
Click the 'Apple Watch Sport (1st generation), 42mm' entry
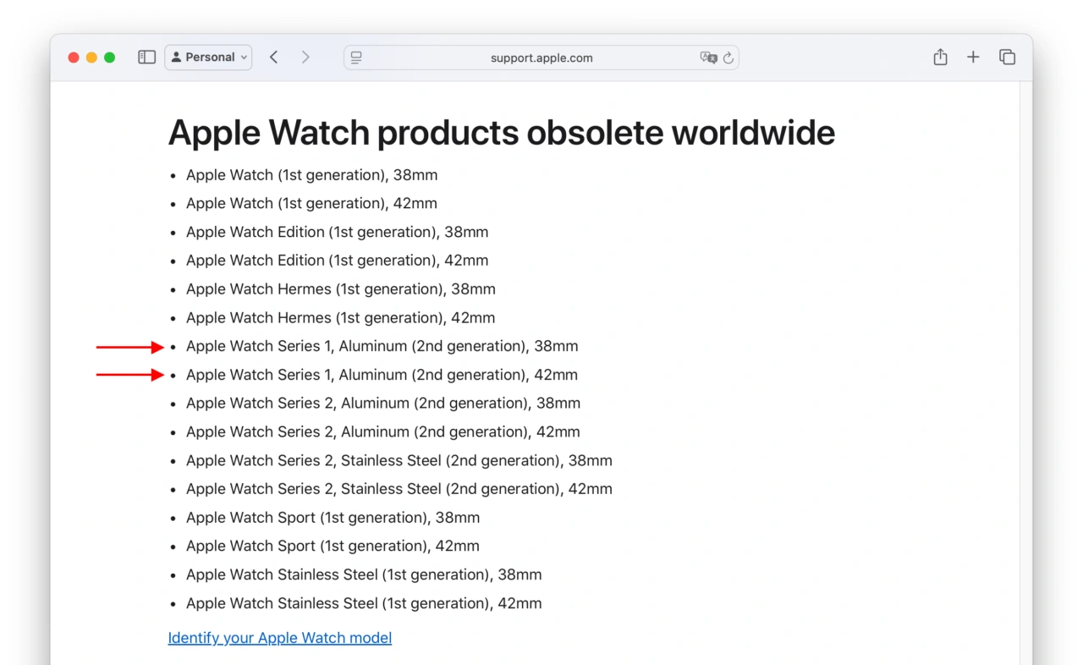[x=333, y=546]
